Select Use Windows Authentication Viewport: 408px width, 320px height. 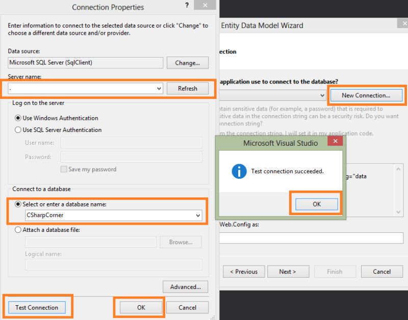point(18,118)
